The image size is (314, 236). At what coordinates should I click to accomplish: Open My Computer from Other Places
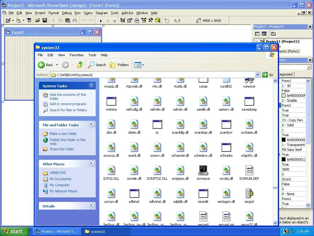(x=59, y=185)
